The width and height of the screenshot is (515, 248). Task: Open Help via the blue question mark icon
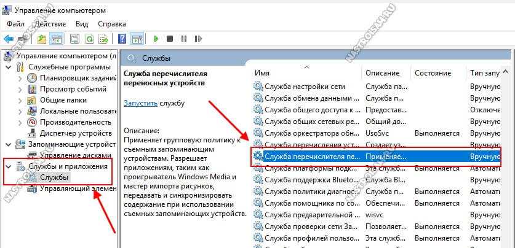[122, 39]
